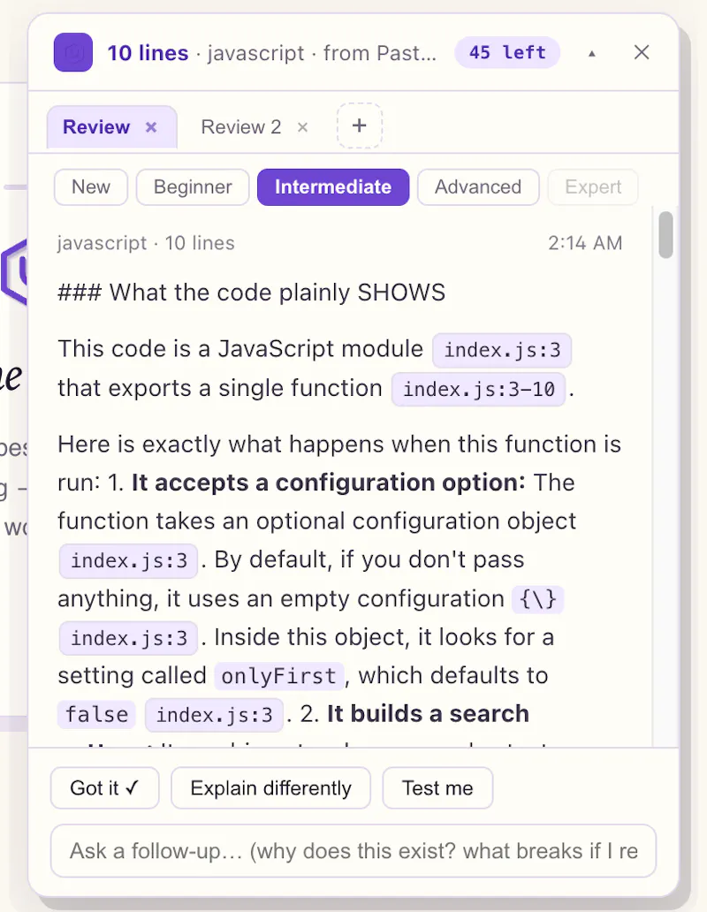This screenshot has height=912, width=707.
Task: Click the 'Got it ✓' button
Action: click(x=104, y=788)
